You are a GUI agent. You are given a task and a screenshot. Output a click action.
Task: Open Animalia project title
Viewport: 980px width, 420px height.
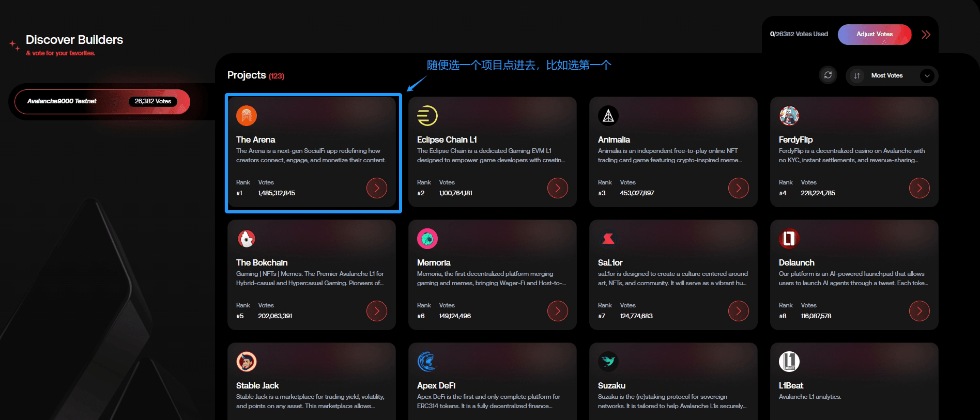pos(614,139)
